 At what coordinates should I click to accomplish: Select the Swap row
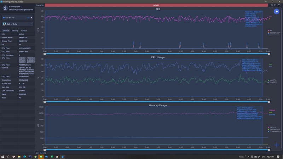(17, 94)
